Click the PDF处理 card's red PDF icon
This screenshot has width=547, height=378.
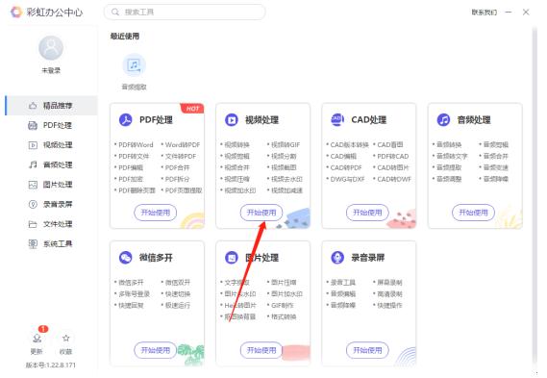click(126, 119)
